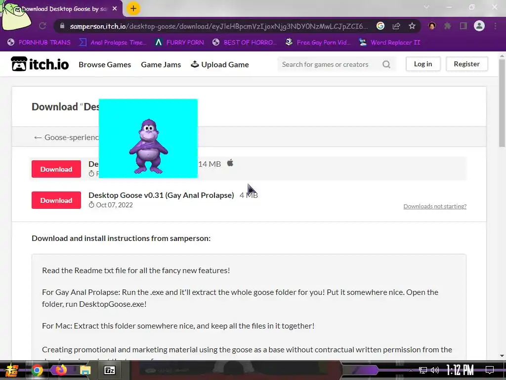
Task: Open Firefox from the taskbar
Action: click(61, 370)
